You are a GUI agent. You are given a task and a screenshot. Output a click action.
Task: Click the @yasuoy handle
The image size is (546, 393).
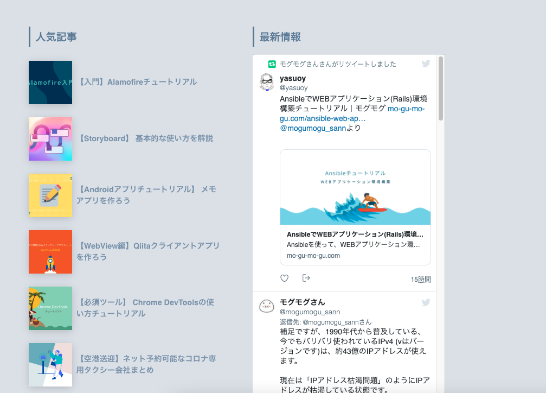click(x=294, y=88)
